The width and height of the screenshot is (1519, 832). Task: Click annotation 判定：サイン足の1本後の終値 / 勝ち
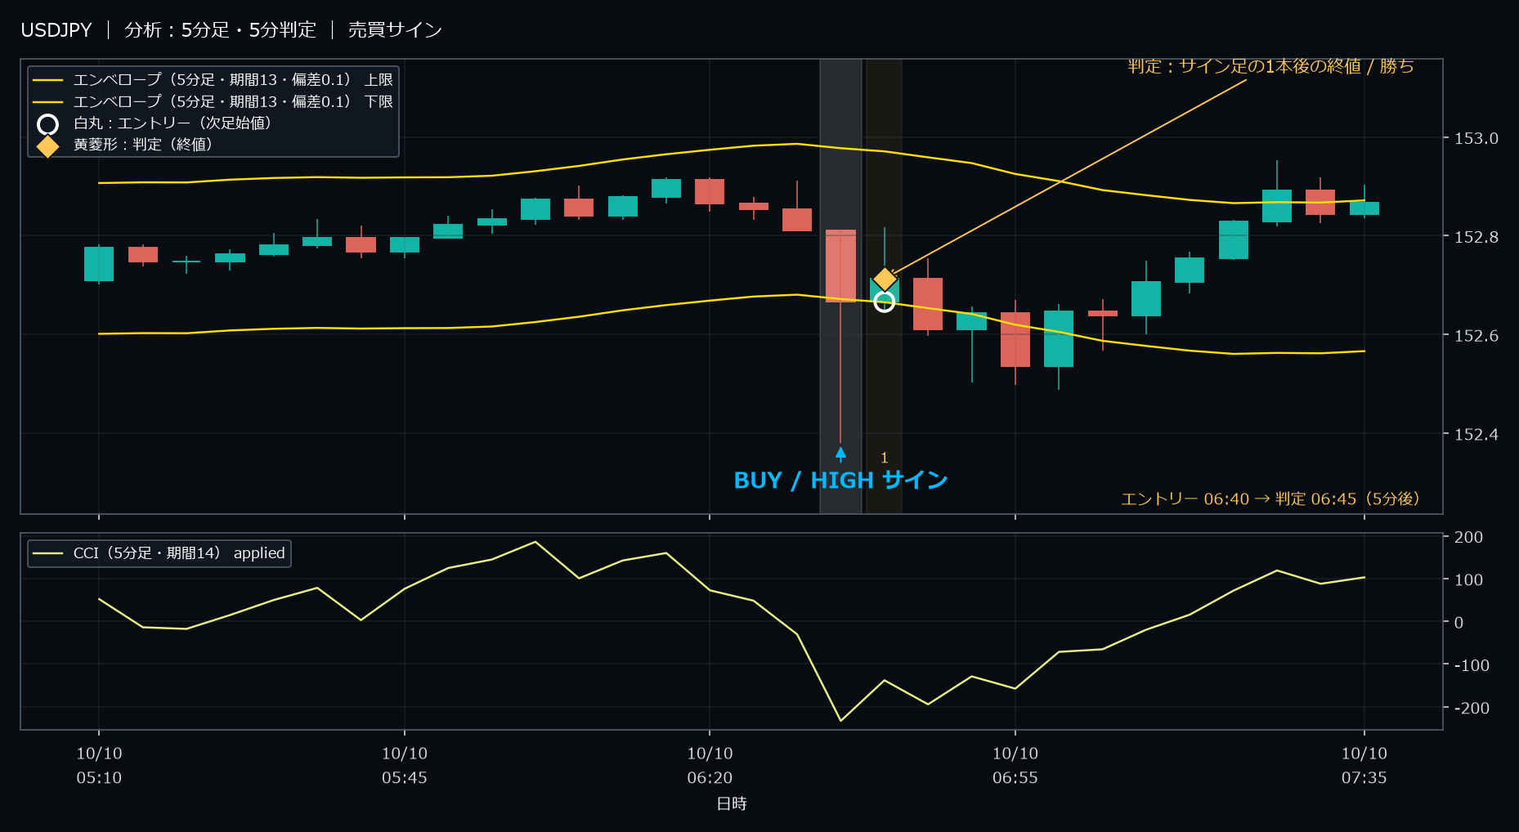(1270, 66)
